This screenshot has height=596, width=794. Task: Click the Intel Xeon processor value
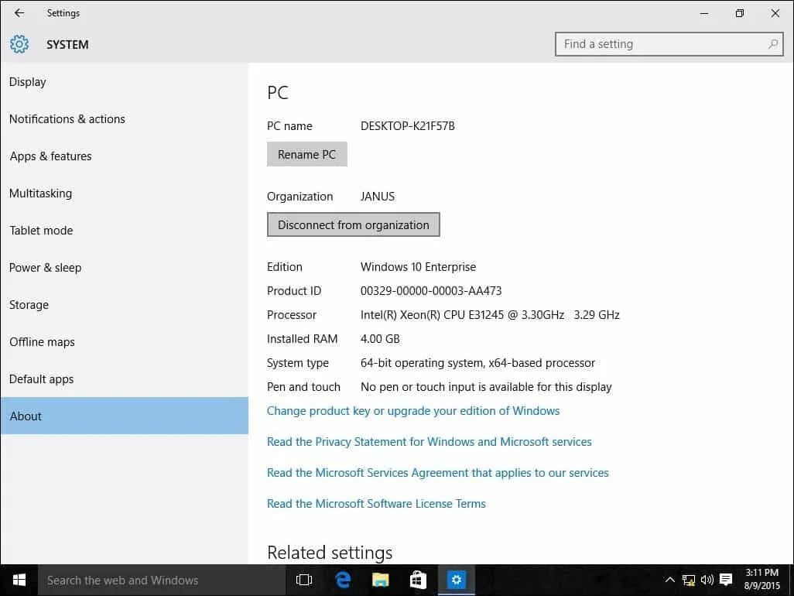[x=490, y=315]
